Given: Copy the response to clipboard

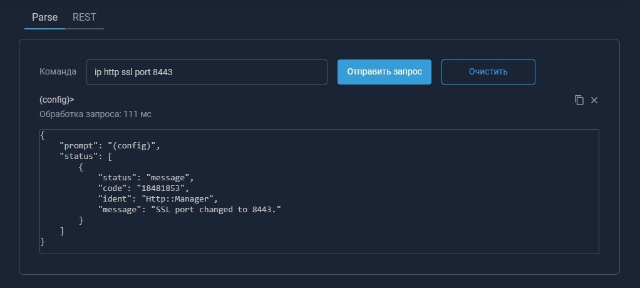Looking at the screenshot, I should (x=579, y=100).
